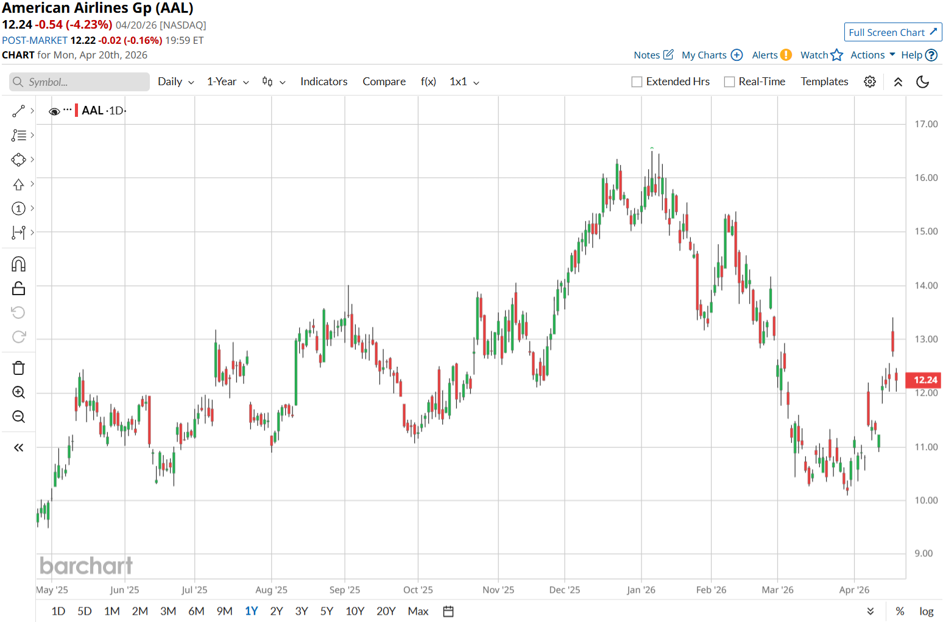Zoom in on the chart
Screen dimensions: 943x622
pos(18,393)
